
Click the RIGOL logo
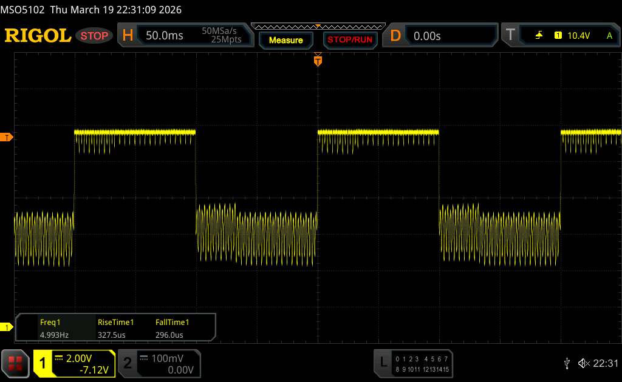38,36
